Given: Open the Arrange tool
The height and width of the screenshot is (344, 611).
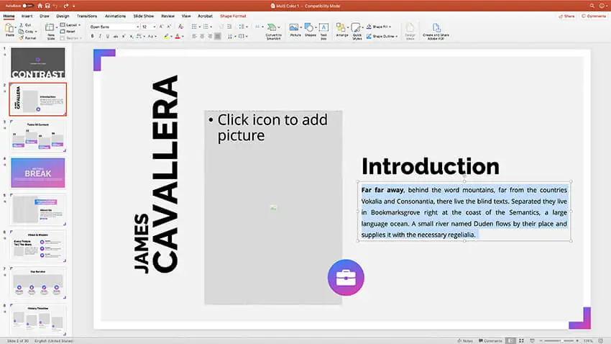Looking at the screenshot, I should (x=341, y=30).
